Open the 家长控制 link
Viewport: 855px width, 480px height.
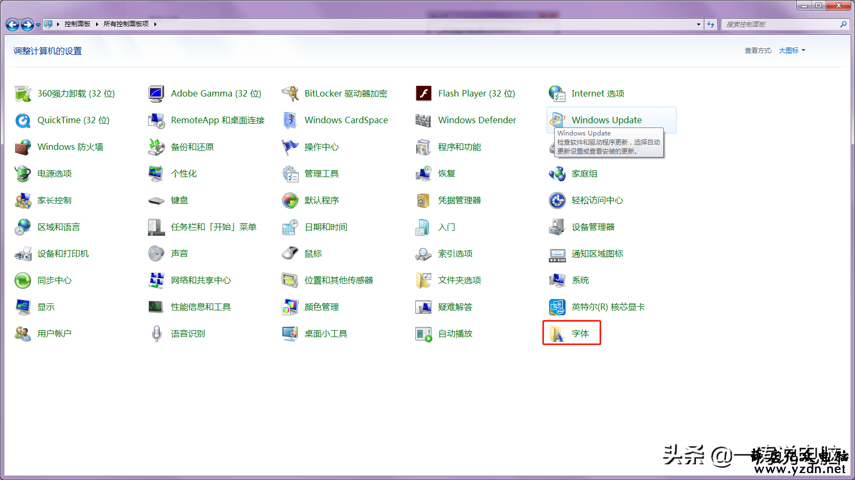coord(55,200)
